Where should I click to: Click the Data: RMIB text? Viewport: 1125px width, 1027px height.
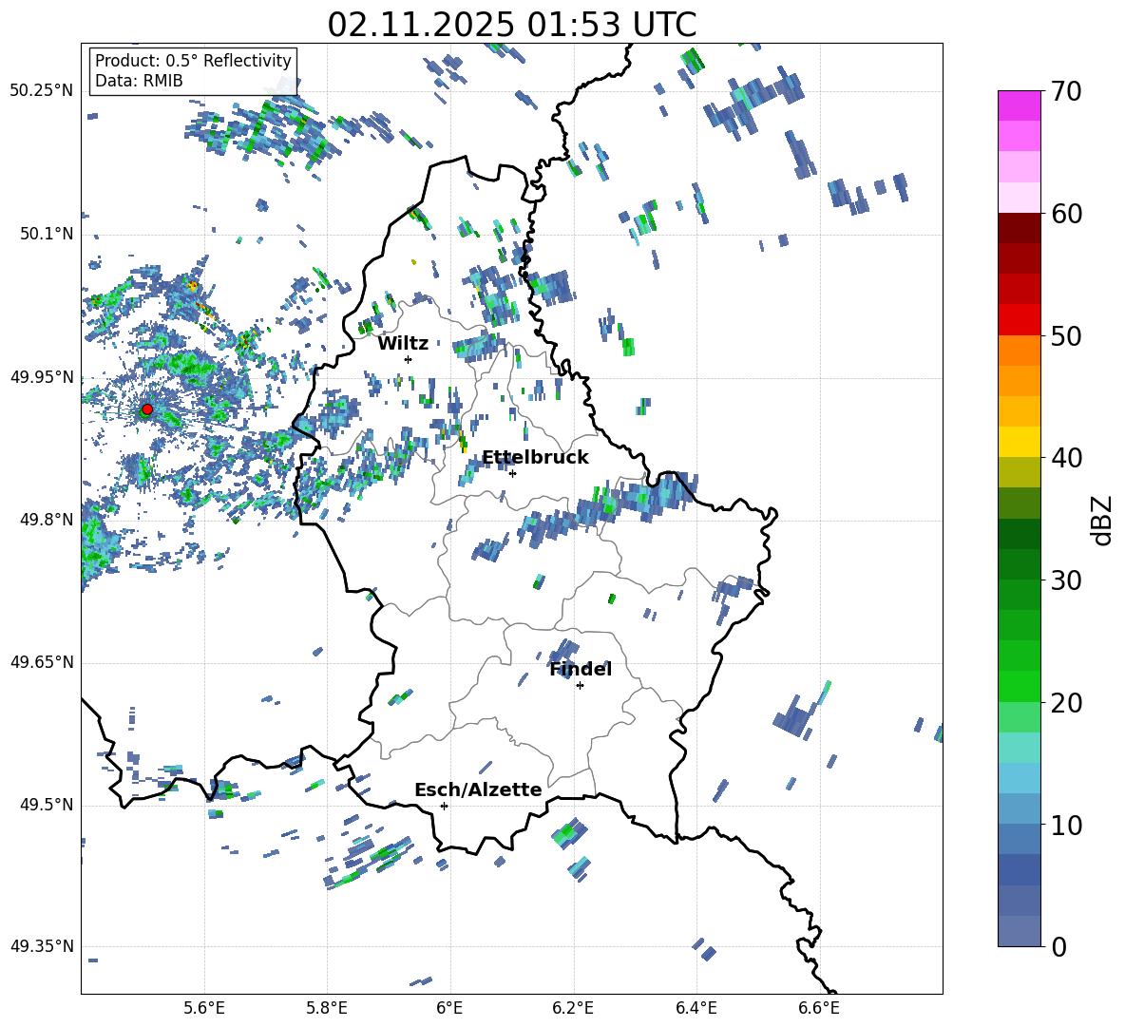(x=139, y=81)
